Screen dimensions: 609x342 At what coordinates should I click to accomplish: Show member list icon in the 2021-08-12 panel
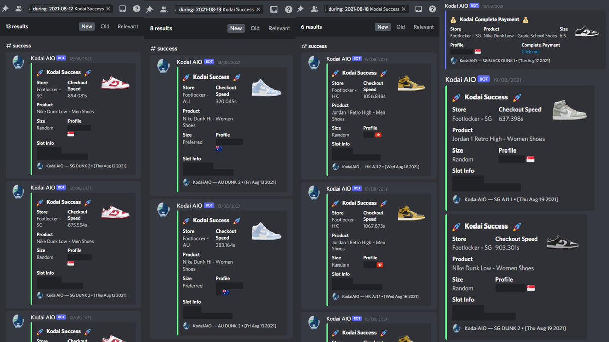[19, 9]
